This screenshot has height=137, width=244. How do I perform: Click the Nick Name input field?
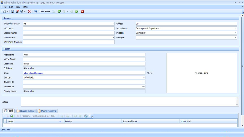tap(69, 28)
